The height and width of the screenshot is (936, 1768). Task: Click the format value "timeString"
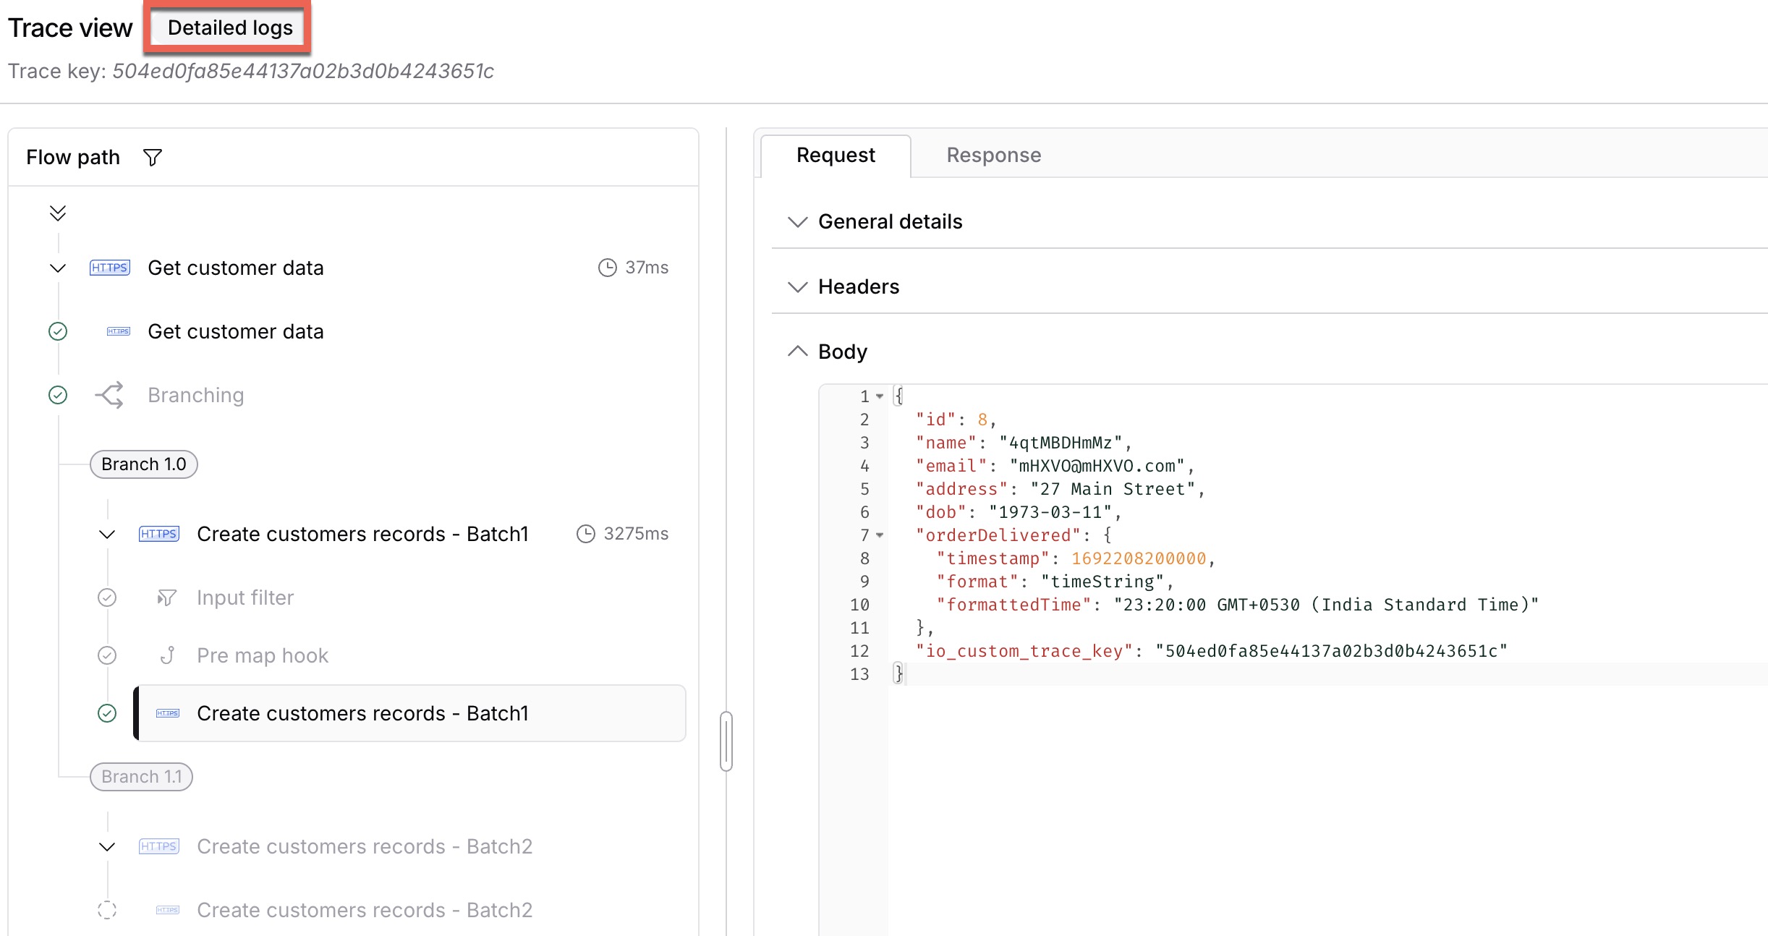coord(1102,582)
